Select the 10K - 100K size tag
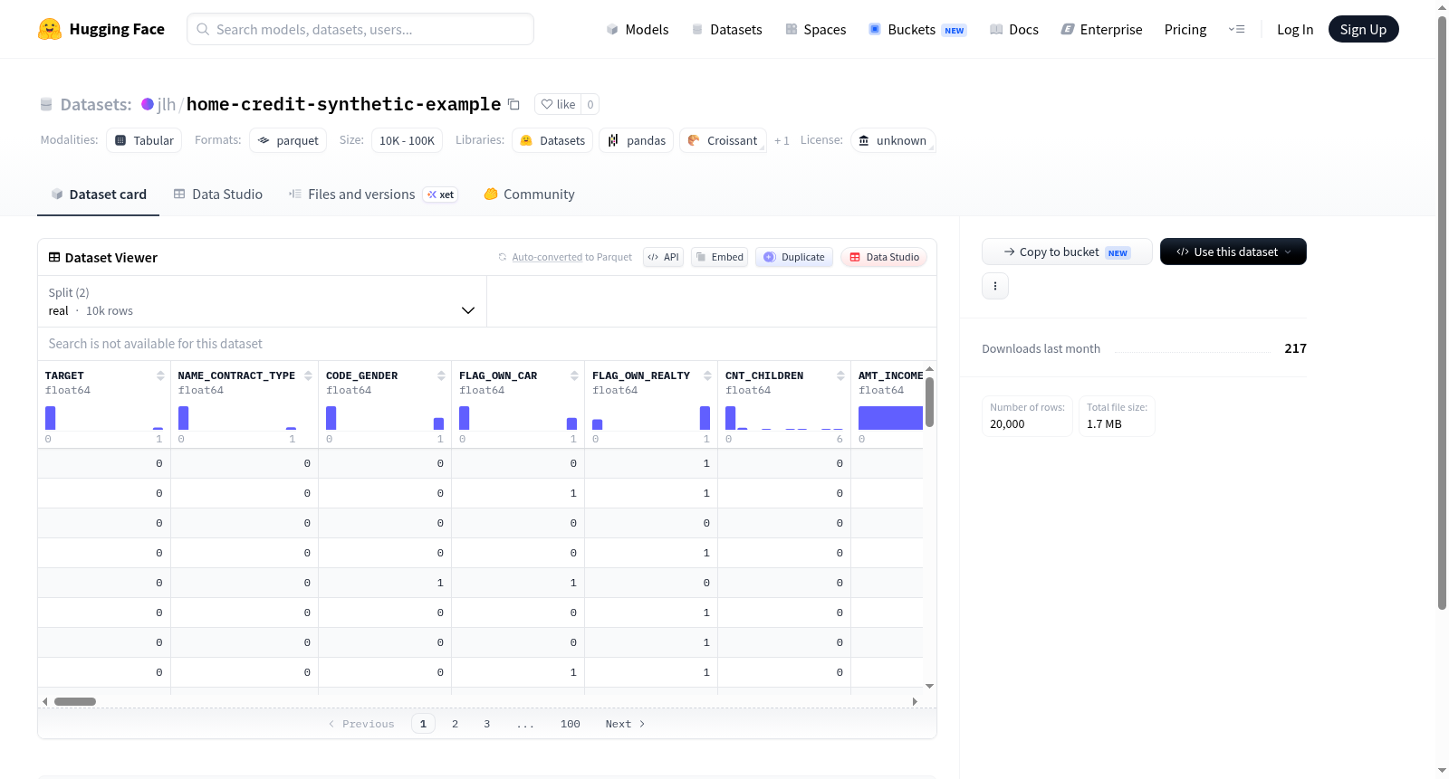 click(407, 140)
